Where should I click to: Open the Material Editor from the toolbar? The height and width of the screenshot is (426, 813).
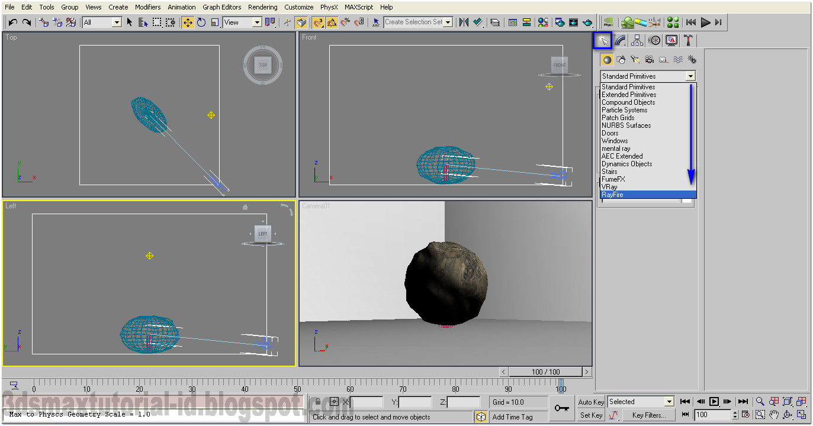[x=542, y=22]
